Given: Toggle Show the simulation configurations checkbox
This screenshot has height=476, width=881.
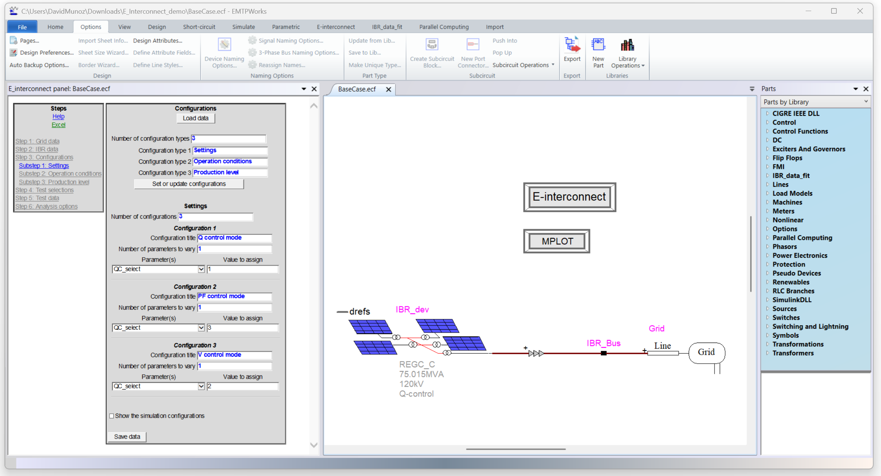Looking at the screenshot, I should point(112,416).
